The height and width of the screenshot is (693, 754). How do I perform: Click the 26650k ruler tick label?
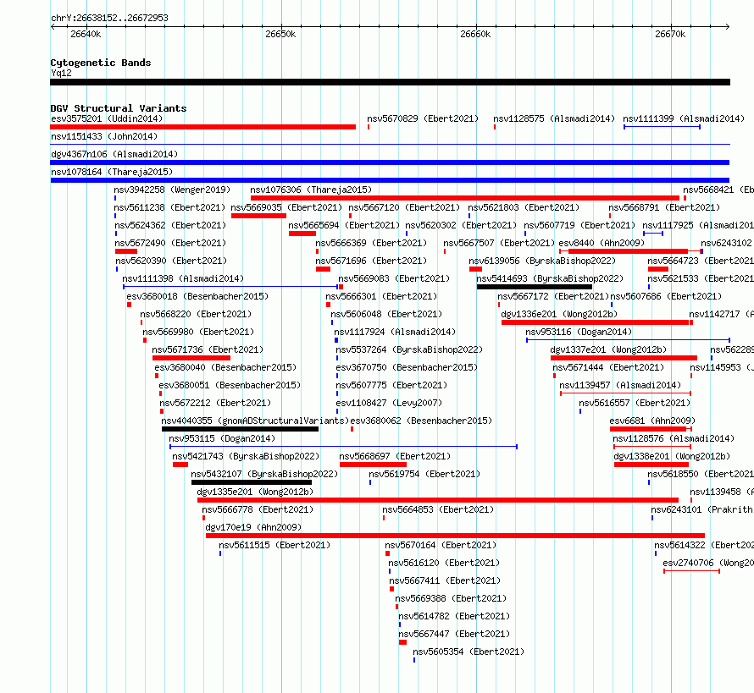[280, 34]
